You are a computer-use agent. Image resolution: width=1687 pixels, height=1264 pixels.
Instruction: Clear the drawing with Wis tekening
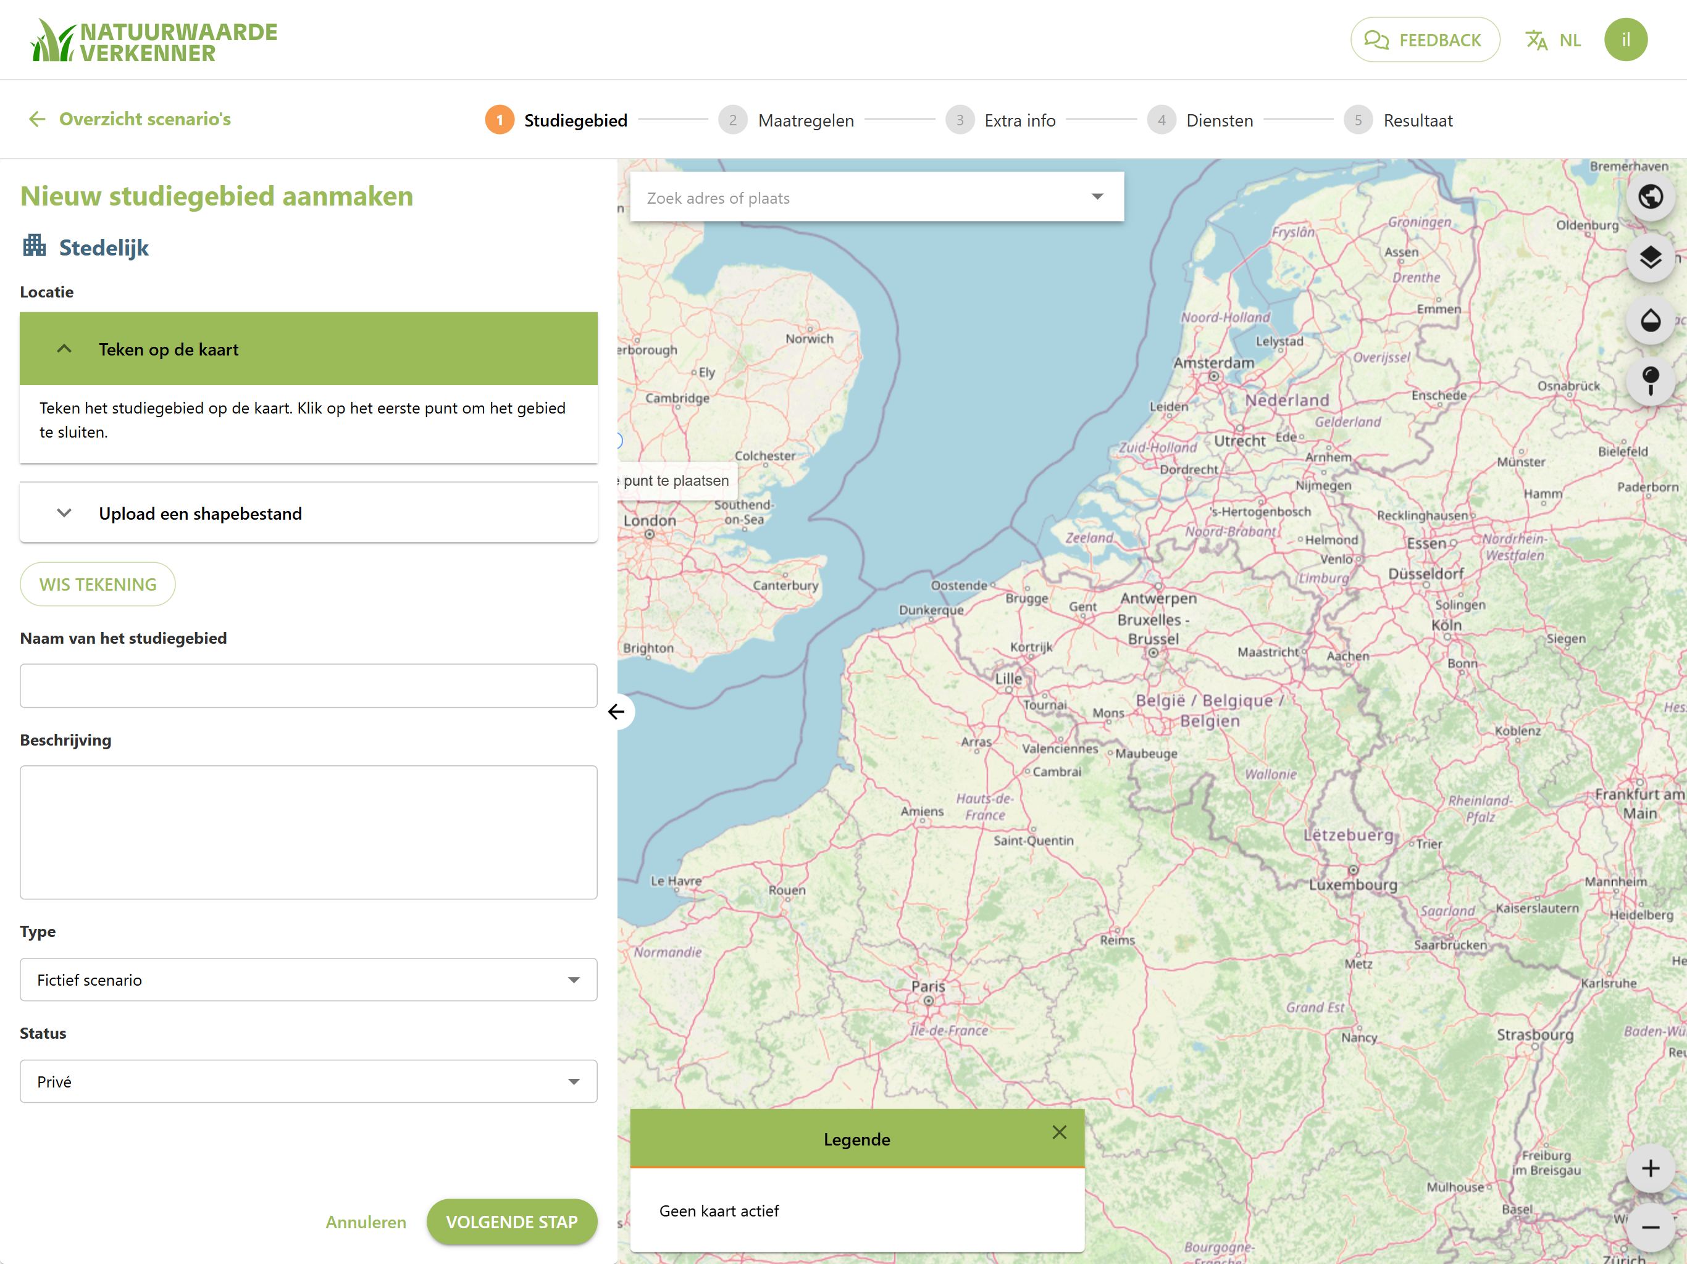(98, 584)
